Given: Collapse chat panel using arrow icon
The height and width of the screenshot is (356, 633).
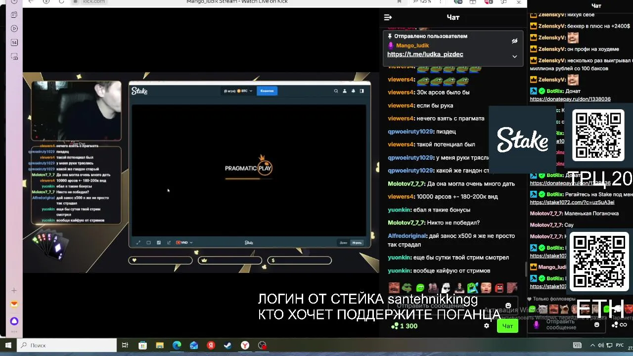Looking at the screenshot, I should 388,17.
